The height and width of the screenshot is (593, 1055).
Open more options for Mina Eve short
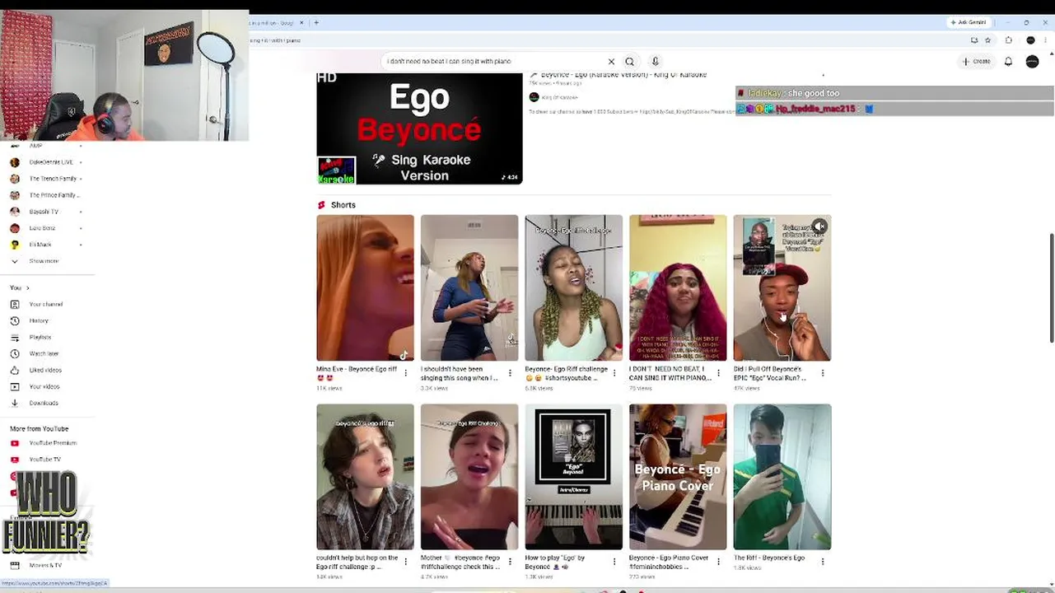(x=405, y=373)
